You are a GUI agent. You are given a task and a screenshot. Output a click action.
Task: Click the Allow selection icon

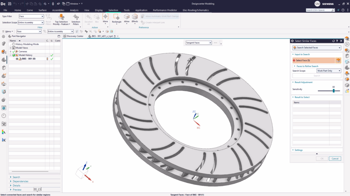click(x=127, y=16)
